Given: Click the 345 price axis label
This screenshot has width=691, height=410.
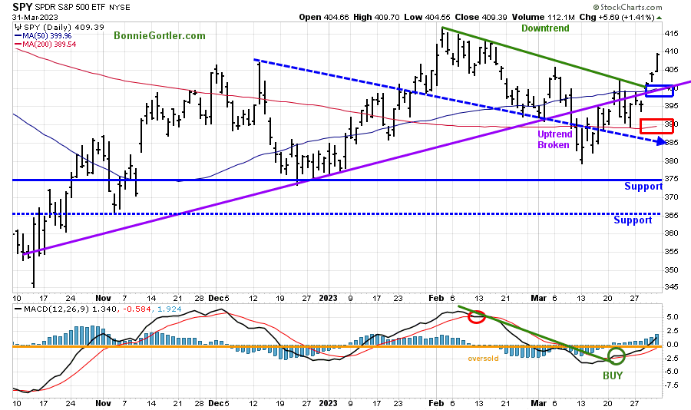Looking at the screenshot, I should (671, 287).
